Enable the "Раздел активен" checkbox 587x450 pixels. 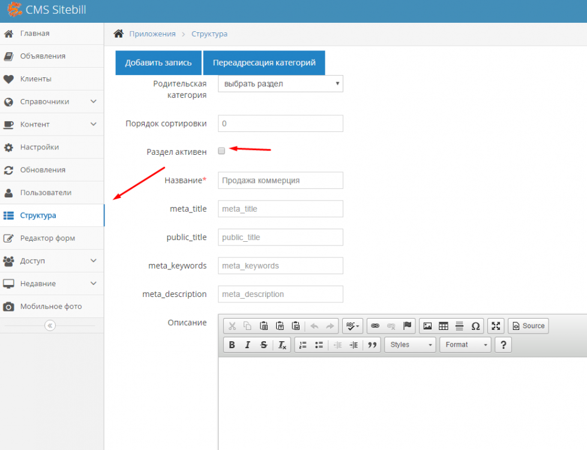click(221, 151)
